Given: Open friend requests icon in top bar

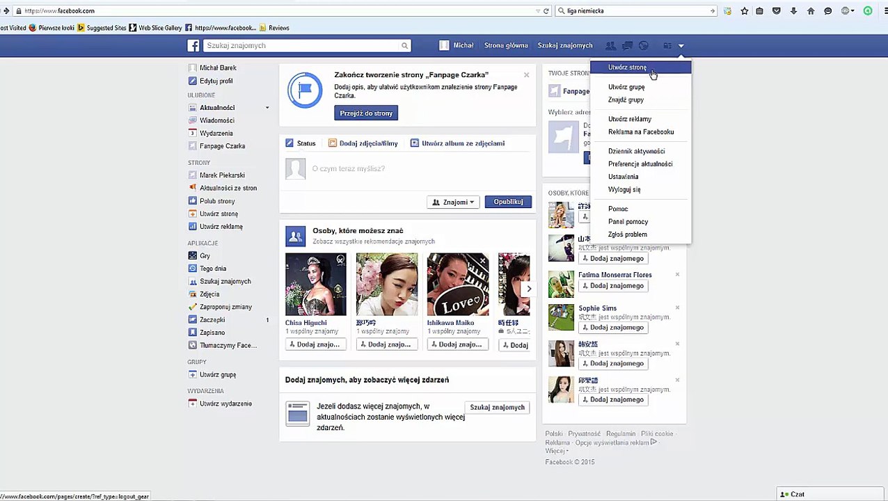Looking at the screenshot, I should click(x=610, y=46).
